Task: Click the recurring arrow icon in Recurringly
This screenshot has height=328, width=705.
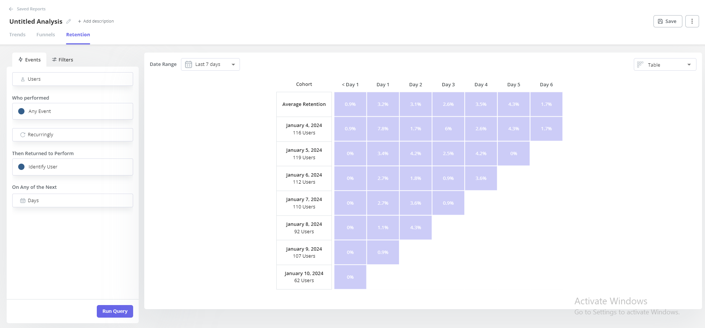Action: coord(23,135)
